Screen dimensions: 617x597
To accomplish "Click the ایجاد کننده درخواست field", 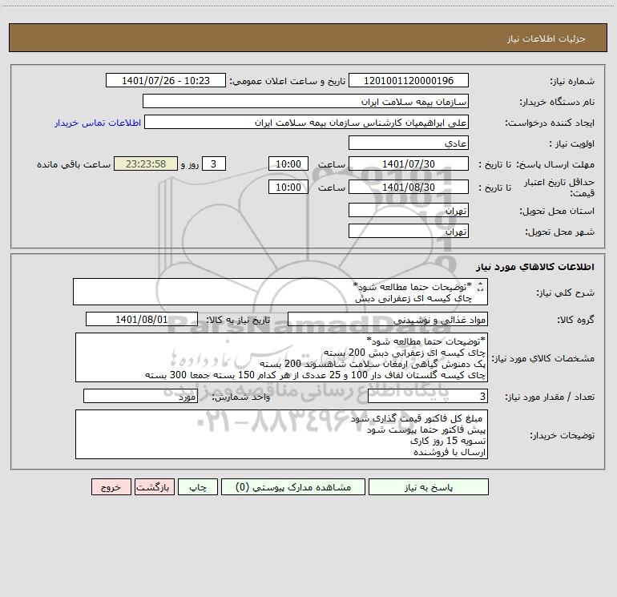I will [x=306, y=122].
